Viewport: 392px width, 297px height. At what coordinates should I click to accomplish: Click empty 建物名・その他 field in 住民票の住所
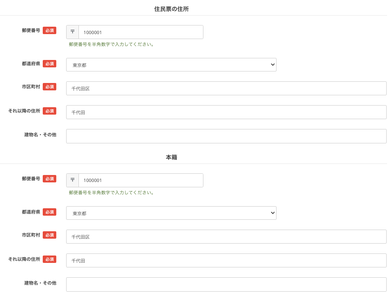click(x=226, y=136)
